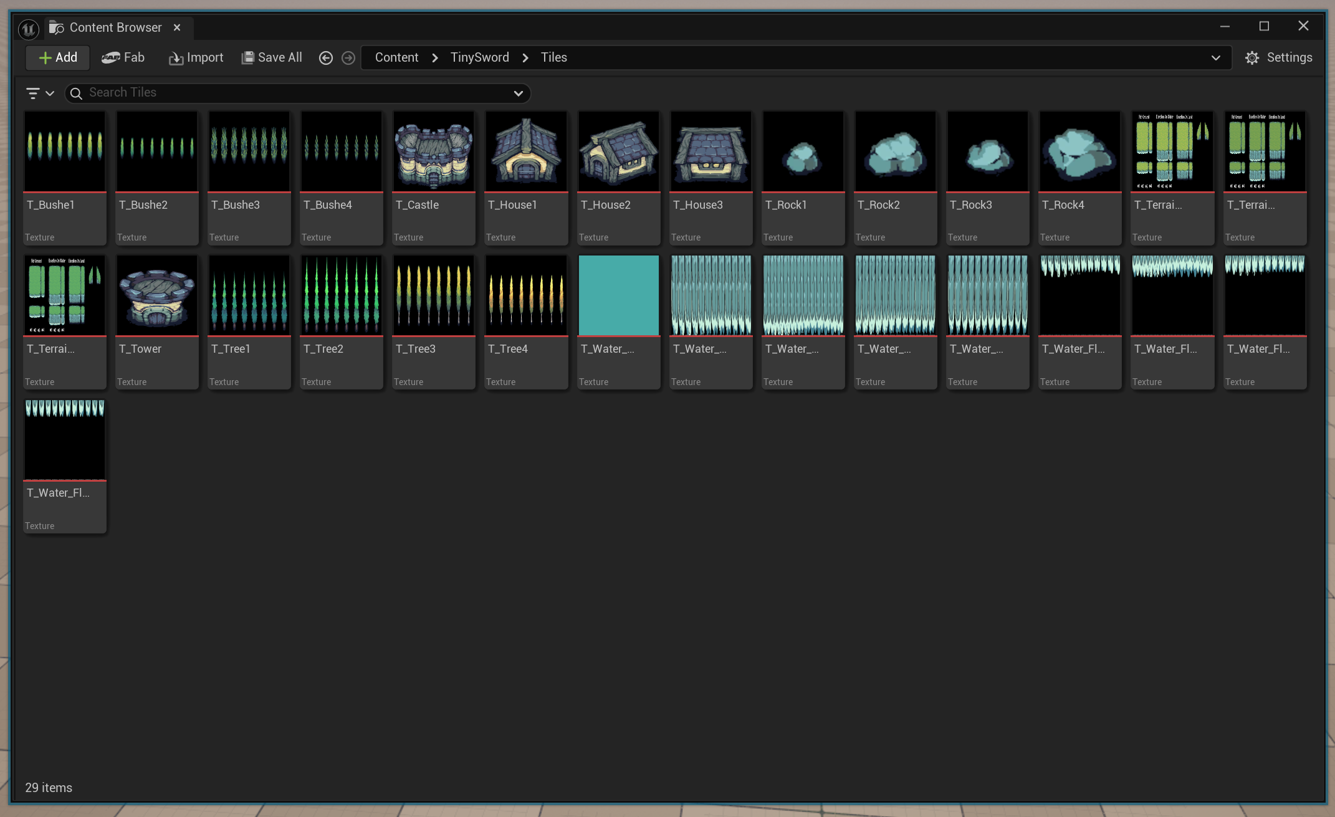1335x817 pixels.
Task: Click the Unreal Engine logo icon
Action: tap(29, 29)
